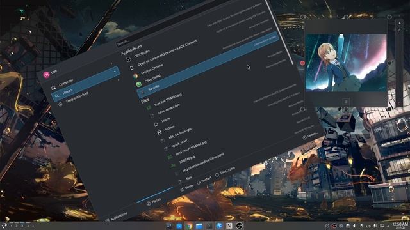Image resolution: width=410 pixels, height=230 pixels.
Task: Click the 12:58 AM clock
Action: coord(400,224)
